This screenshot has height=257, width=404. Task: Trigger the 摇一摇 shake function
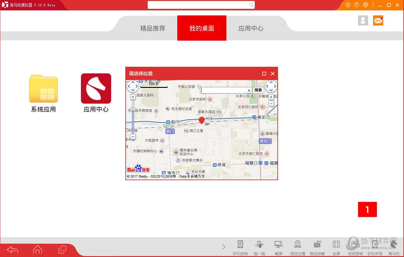click(x=259, y=248)
